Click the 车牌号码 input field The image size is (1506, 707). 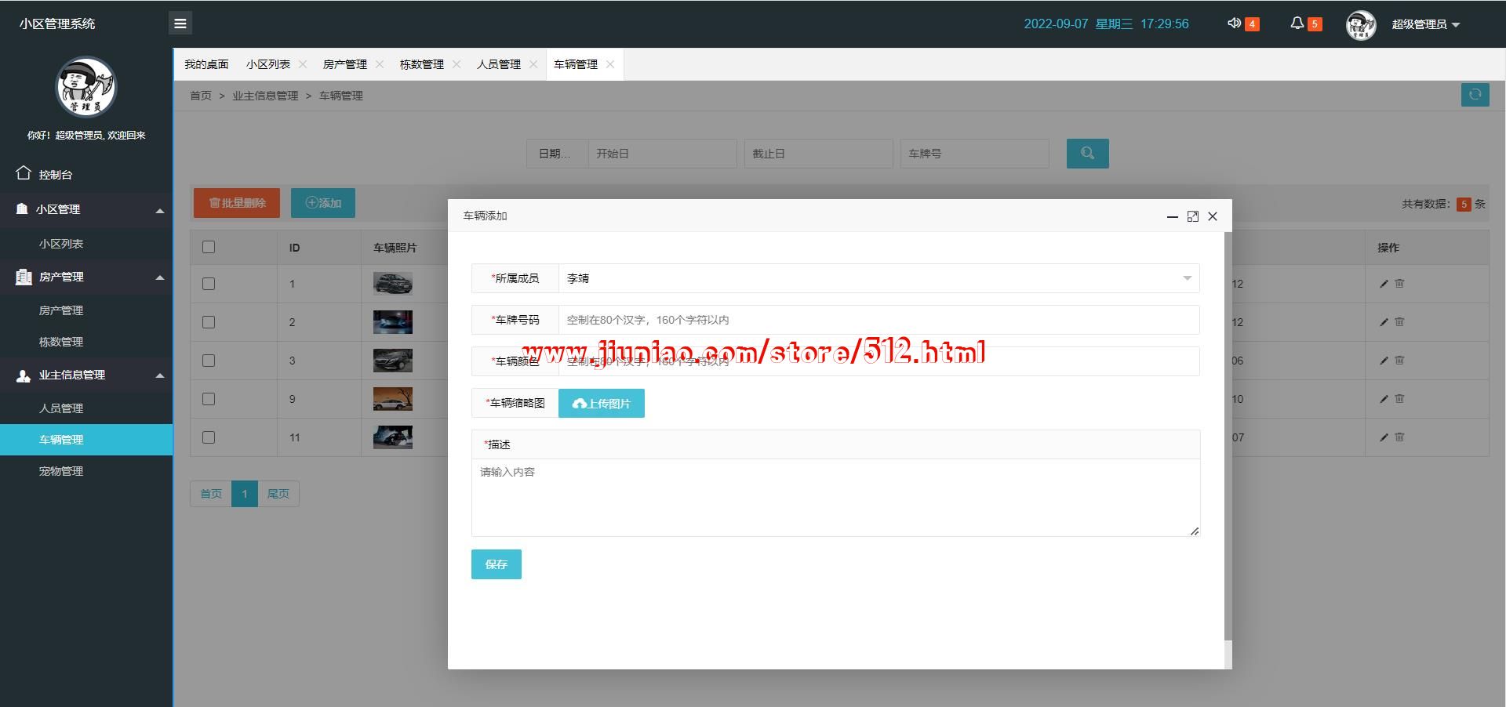coord(878,320)
